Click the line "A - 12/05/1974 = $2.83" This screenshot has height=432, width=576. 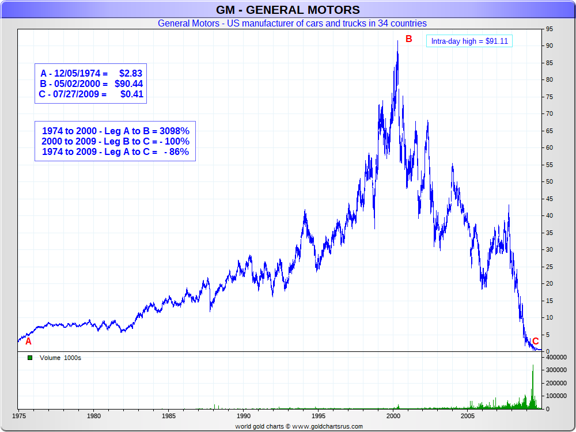coord(91,73)
